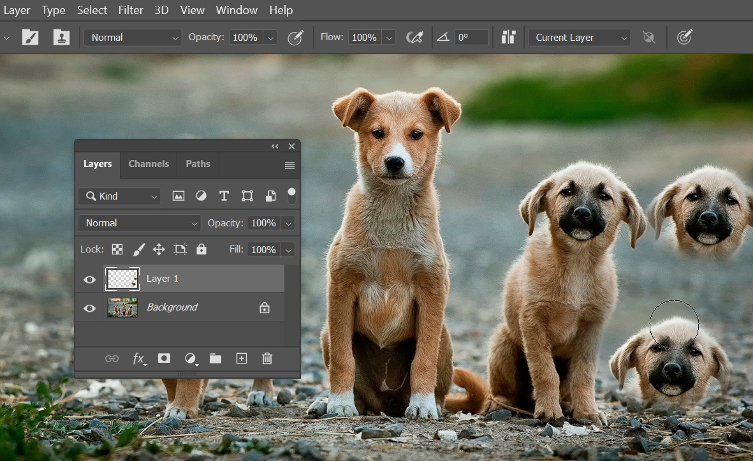Open the Kind filter dropdown
The height and width of the screenshot is (461, 753).
tap(119, 196)
